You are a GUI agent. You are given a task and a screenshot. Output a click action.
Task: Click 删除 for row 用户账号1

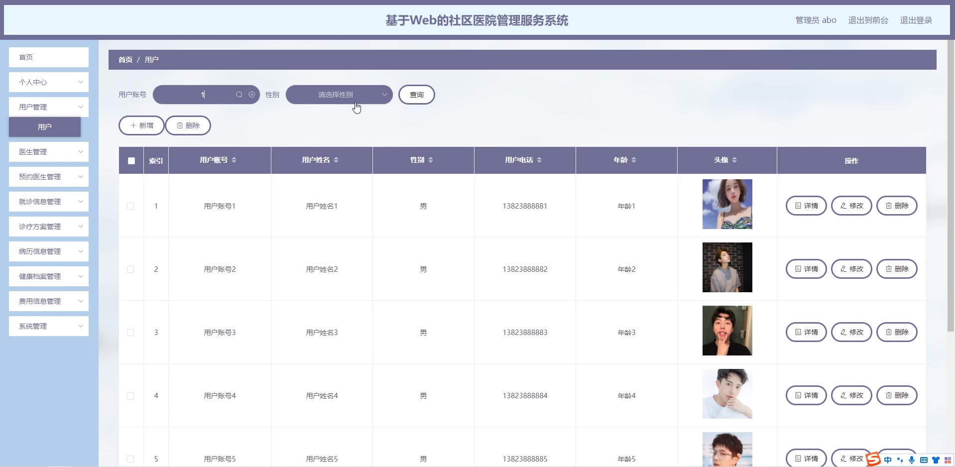point(897,206)
